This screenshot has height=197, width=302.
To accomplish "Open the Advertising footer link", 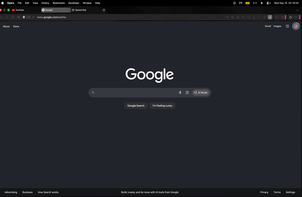I will click(11, 192).
